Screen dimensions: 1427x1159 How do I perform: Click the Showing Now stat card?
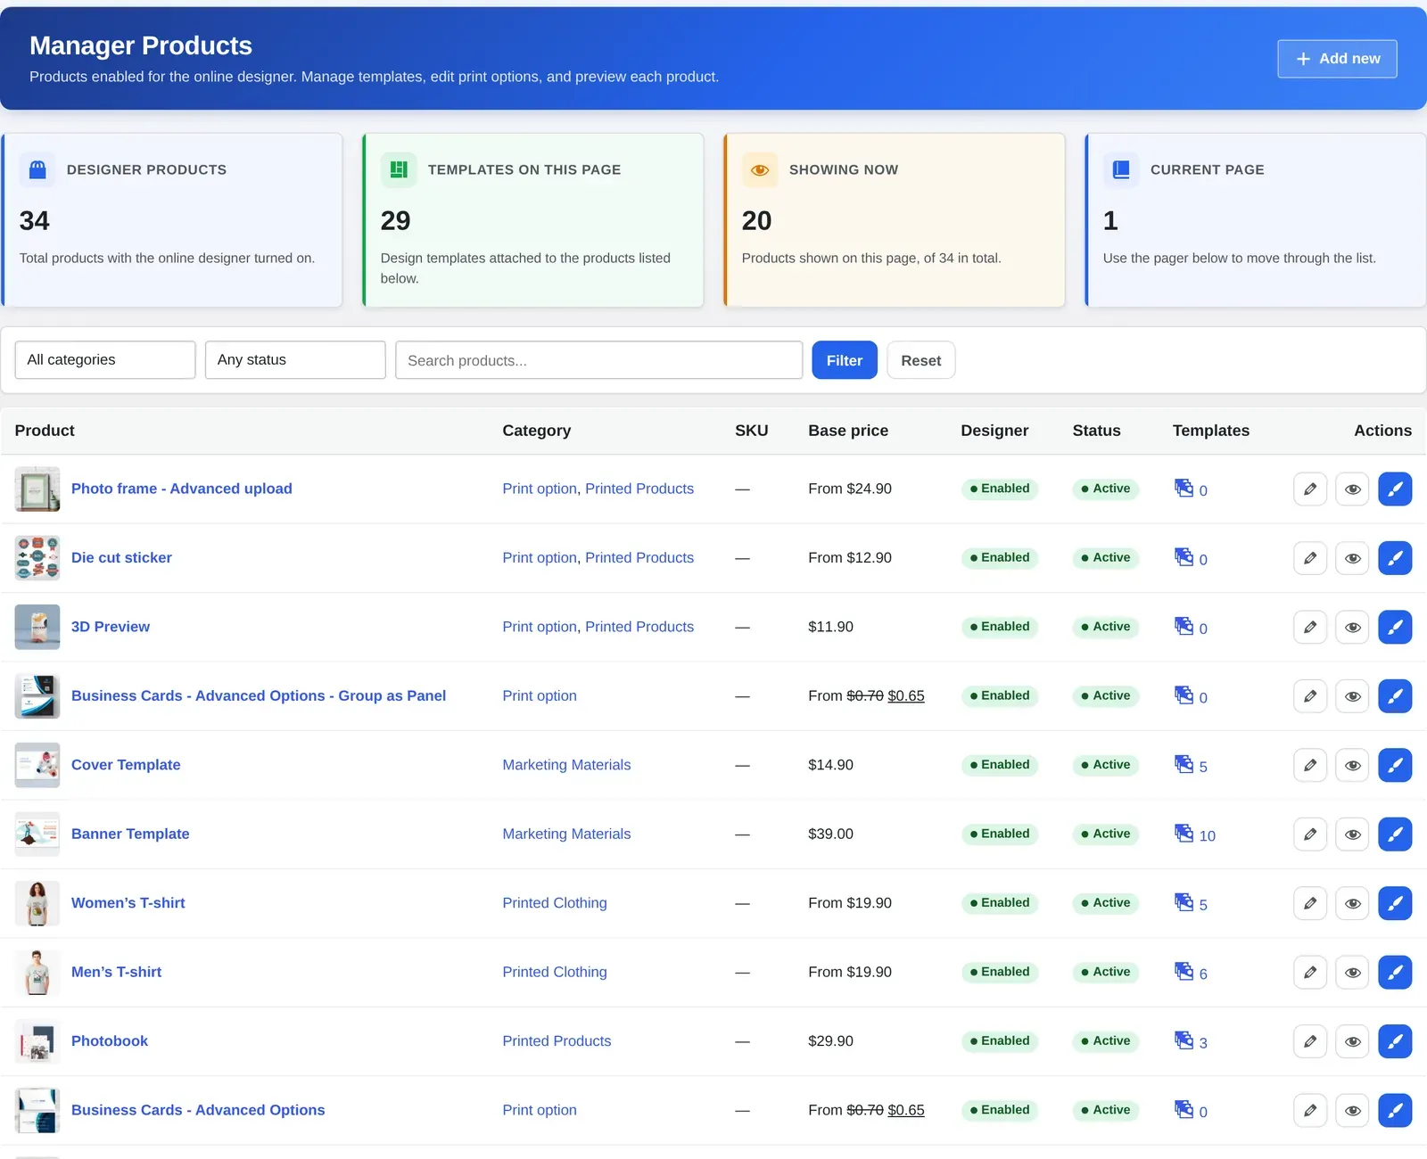point(895,220)
